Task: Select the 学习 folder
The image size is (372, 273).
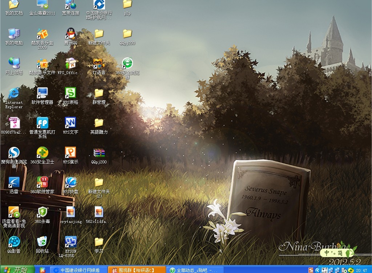Action: pos(99,245)
